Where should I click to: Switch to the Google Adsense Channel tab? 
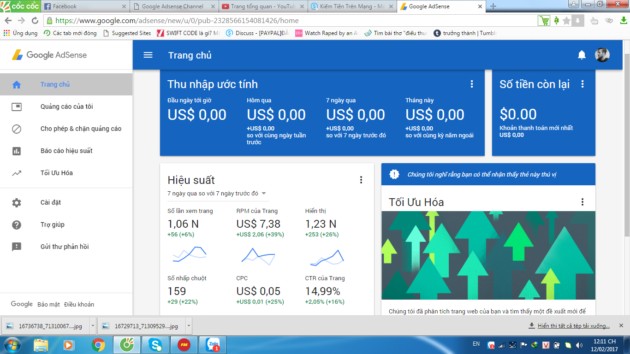tap(173, 6)
